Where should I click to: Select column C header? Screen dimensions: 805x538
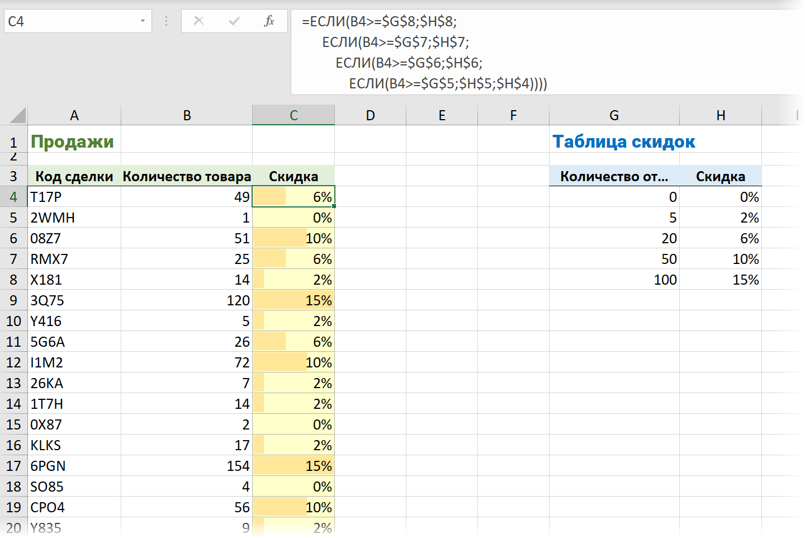293,115
